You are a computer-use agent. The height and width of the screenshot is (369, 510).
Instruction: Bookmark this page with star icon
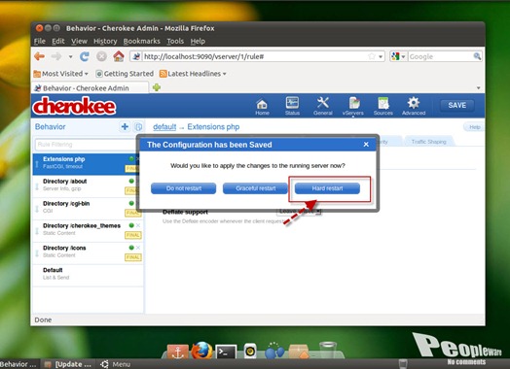[x=372, y=56]
